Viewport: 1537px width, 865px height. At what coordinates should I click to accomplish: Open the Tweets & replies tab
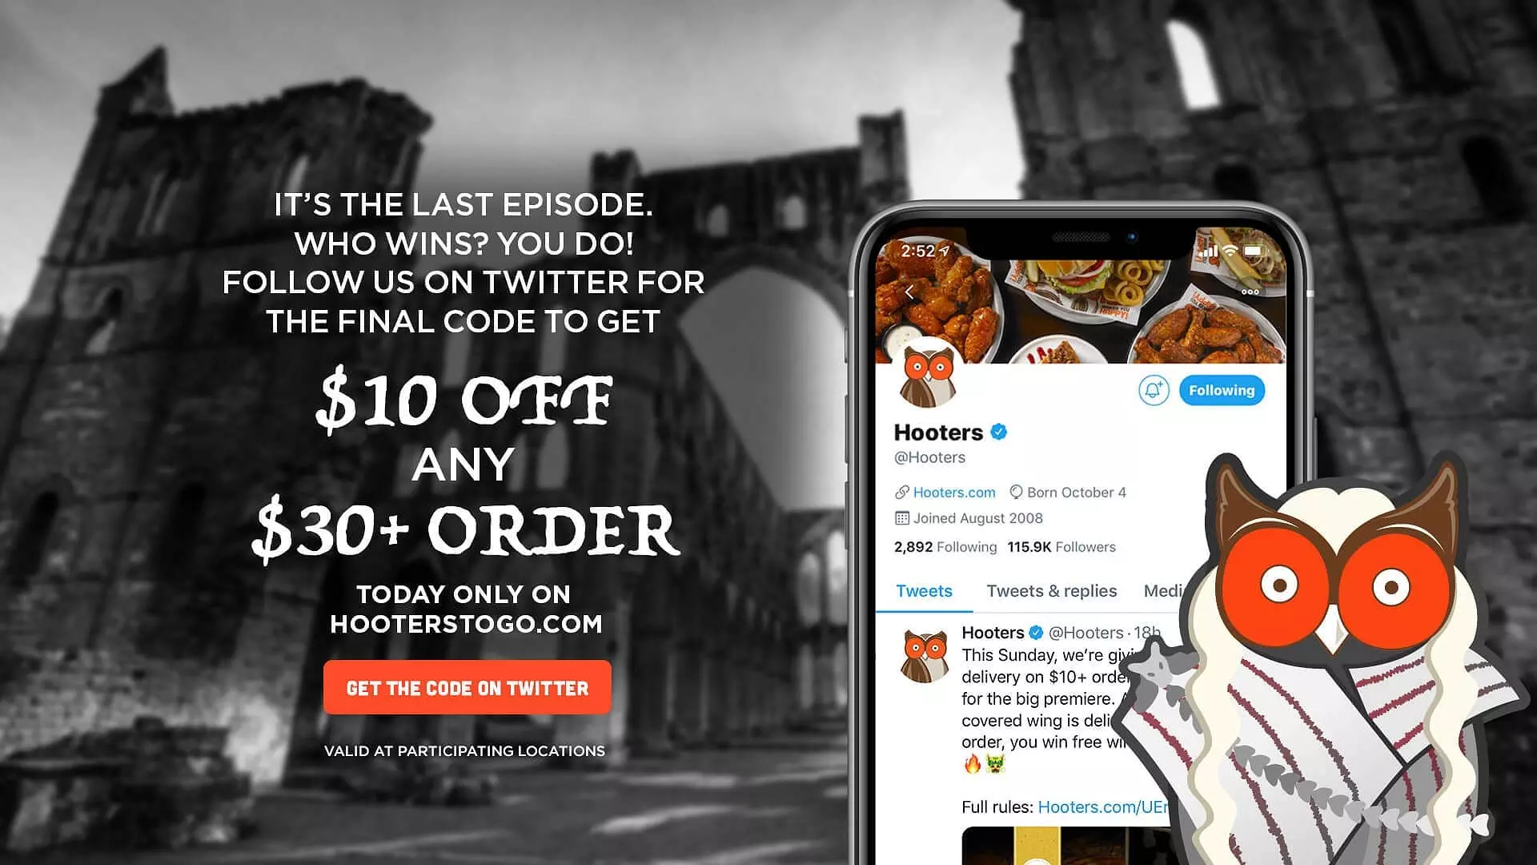coord(1051,591)
